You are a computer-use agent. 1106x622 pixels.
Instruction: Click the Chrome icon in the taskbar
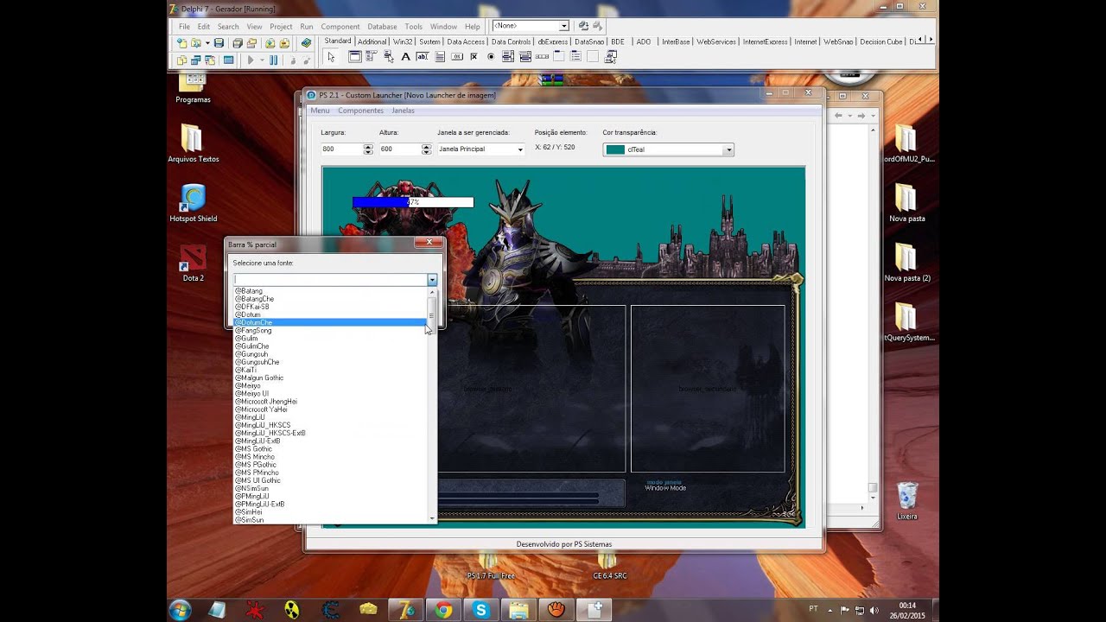(x=443, y=610)
